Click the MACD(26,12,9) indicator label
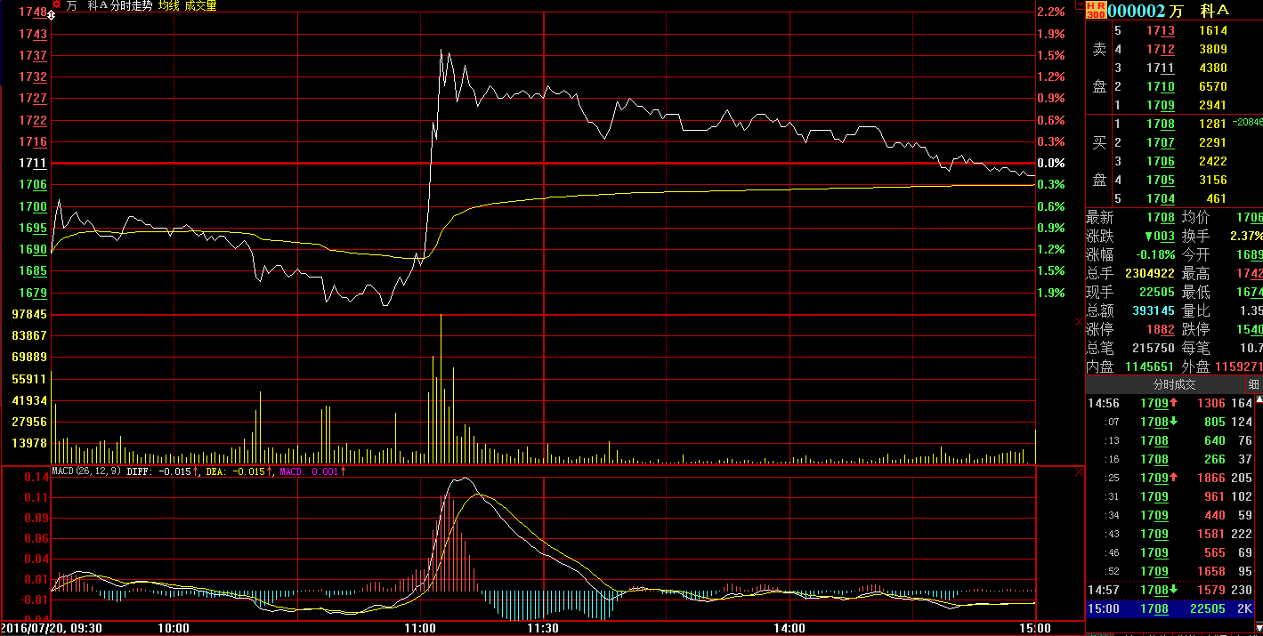 pyautogui.click(x=87, y=471)
